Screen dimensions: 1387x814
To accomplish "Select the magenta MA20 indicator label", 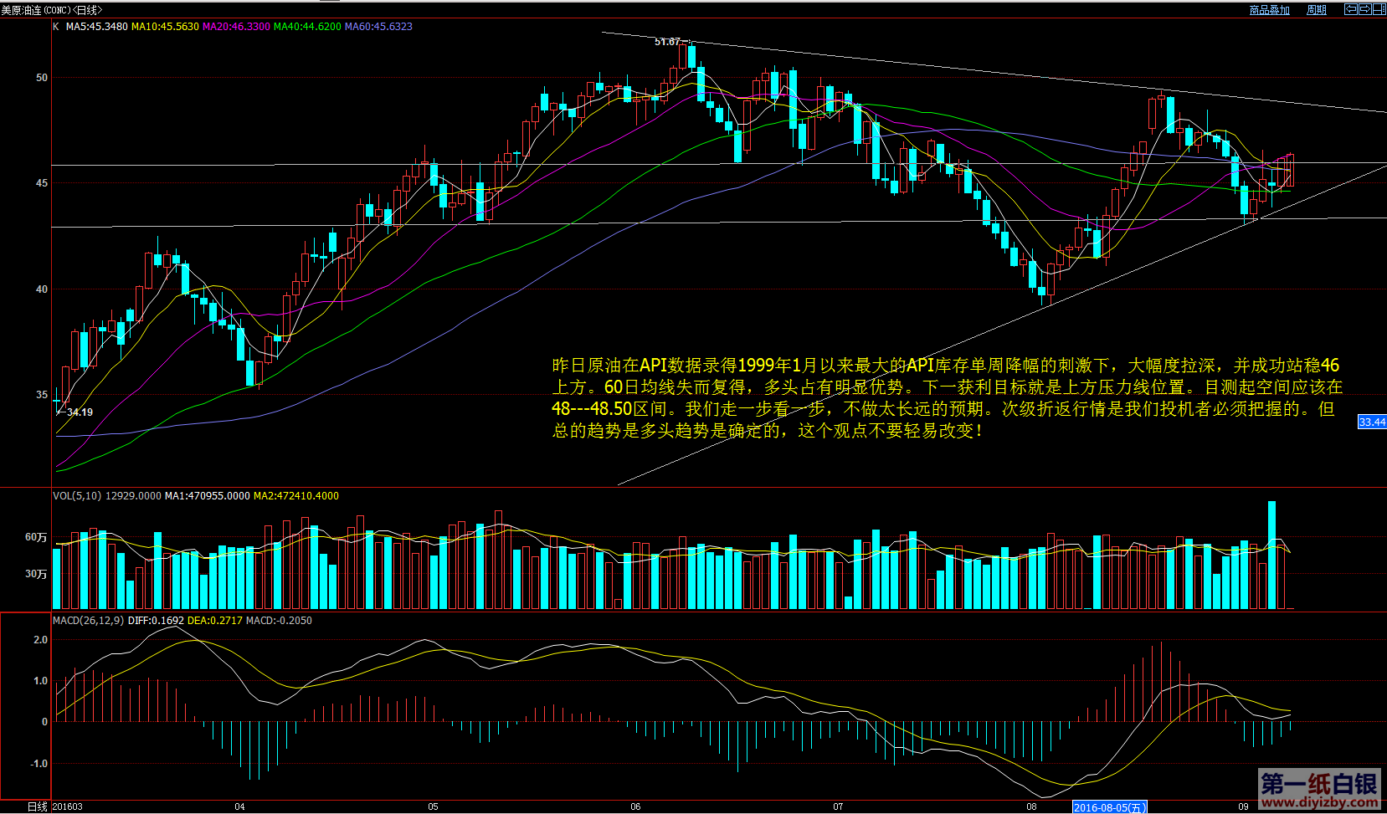I will 236,27.
